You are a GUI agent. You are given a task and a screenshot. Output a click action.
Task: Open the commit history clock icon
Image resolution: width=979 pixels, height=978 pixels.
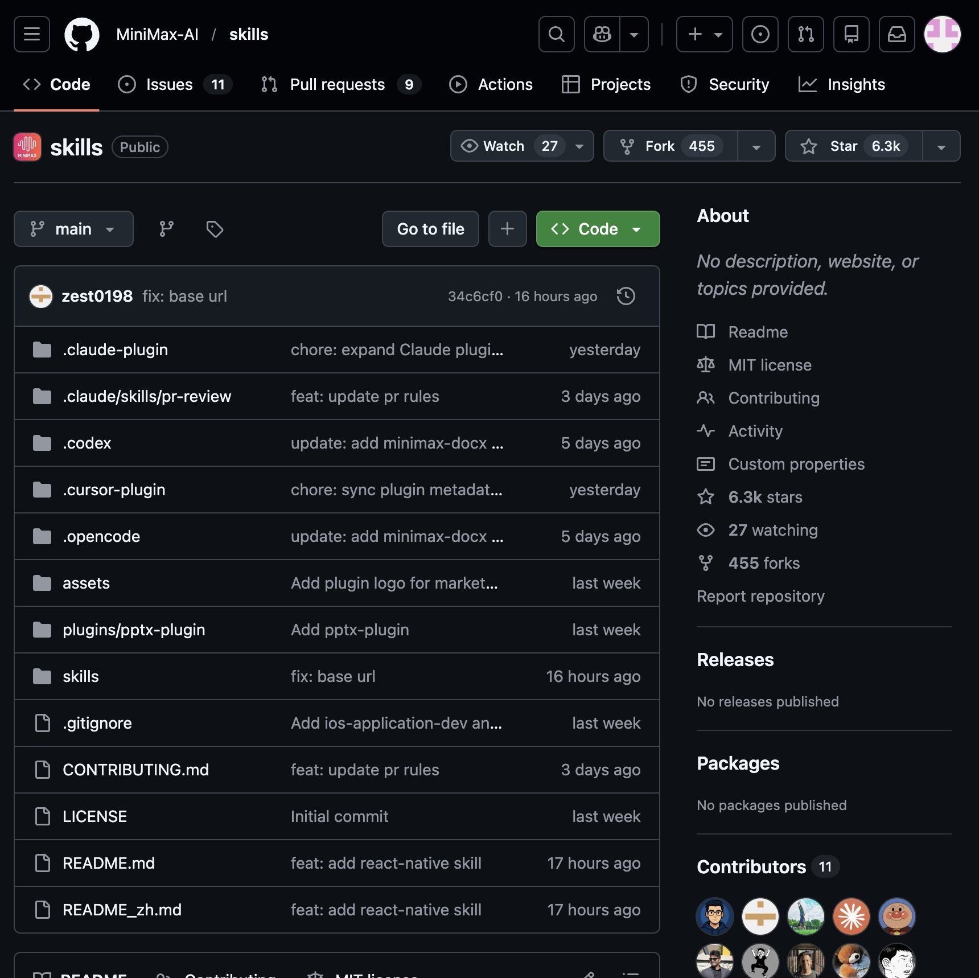pyautogui.click(x=626, y=296)
